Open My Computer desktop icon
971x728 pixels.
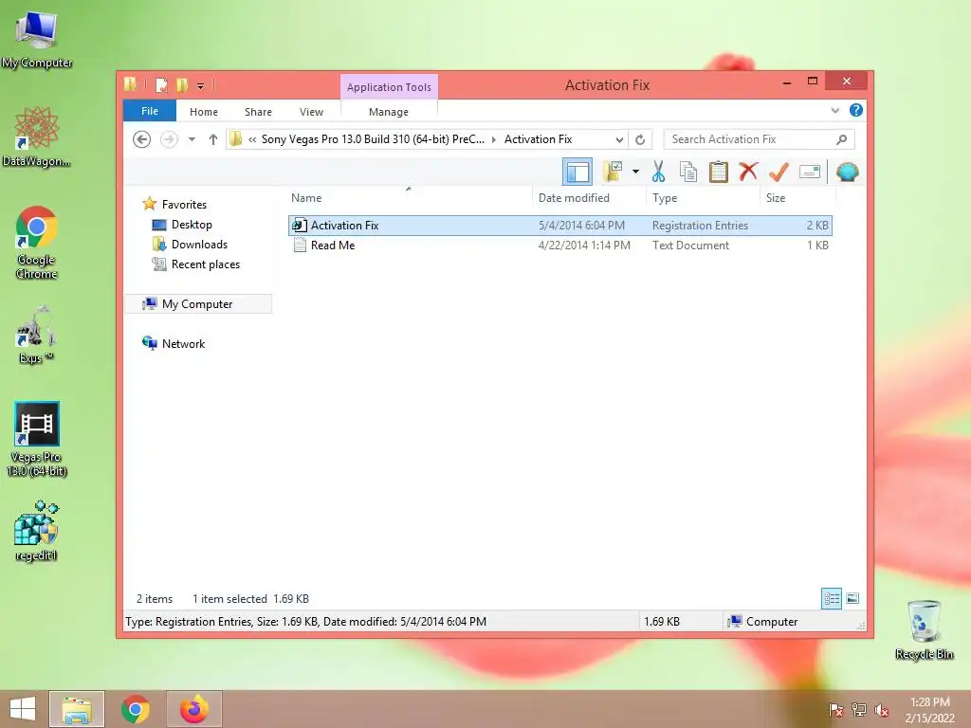coord(37,40)
